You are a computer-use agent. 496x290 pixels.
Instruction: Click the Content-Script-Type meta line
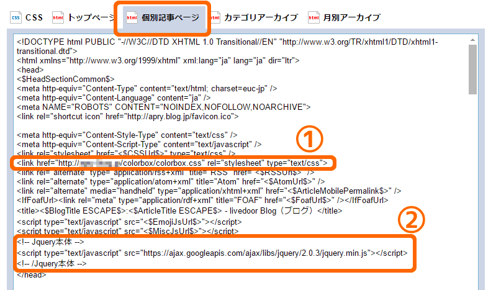pos(139,144)
